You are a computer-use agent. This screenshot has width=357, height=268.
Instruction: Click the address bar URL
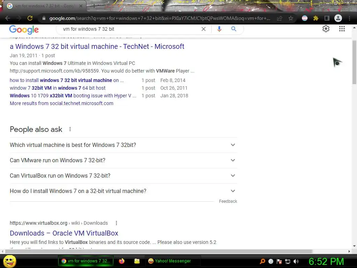pyautogui.click(x=160, y=18)
